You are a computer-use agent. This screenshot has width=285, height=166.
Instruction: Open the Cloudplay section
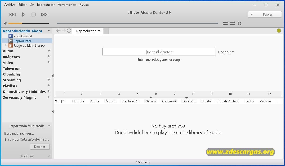(12, 74)
